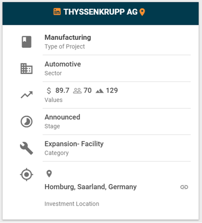Click the clock icon beside Stage
The width and height of the screenshot is (202, 223).
coord(27,122)
